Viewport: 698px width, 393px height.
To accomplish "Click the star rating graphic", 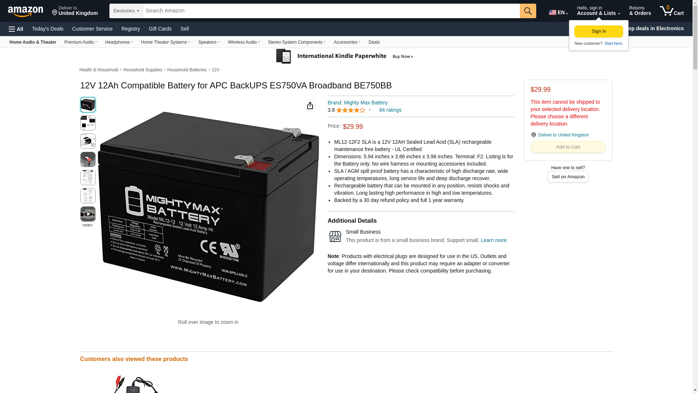I will click(x=350, y=110).
